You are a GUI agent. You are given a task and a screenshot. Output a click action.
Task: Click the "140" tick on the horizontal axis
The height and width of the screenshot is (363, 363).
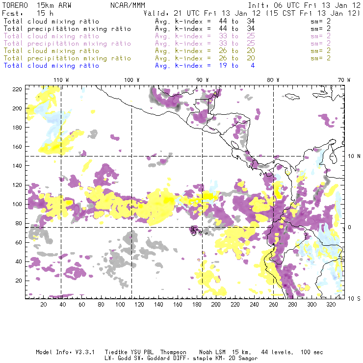coord(158,305)
